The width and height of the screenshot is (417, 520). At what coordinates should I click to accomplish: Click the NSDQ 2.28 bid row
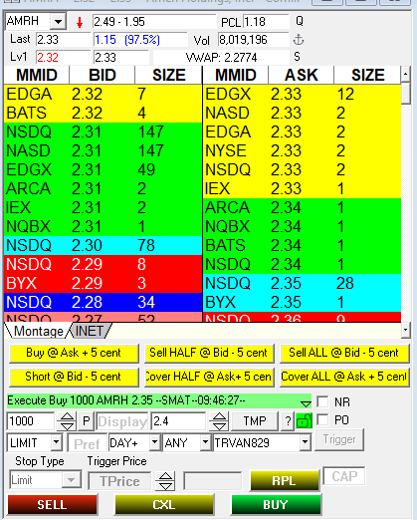point(103,302)
